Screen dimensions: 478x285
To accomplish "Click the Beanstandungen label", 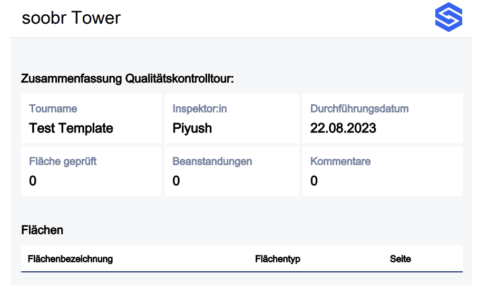I will click(x=212, y=161).
